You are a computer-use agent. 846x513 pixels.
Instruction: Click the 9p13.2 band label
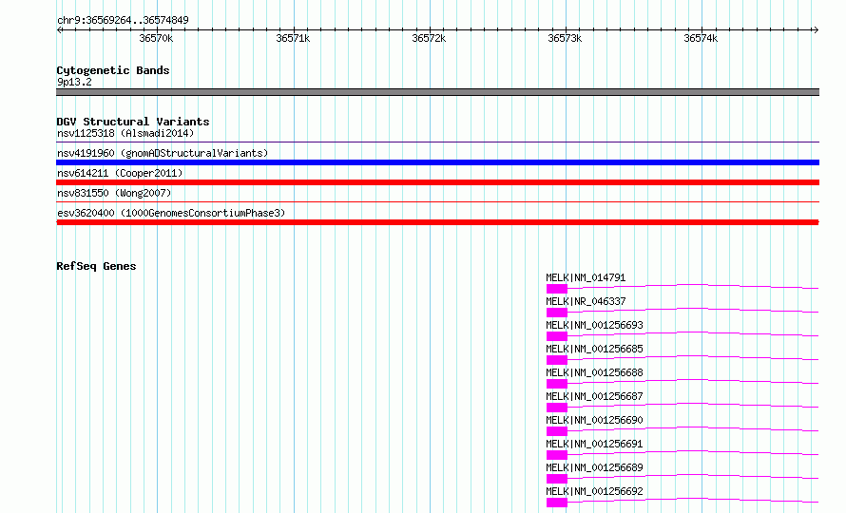(x=74, y=82)
